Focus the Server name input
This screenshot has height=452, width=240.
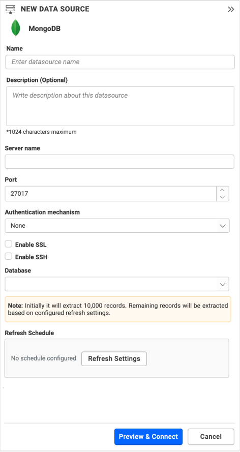pos(119,162)
